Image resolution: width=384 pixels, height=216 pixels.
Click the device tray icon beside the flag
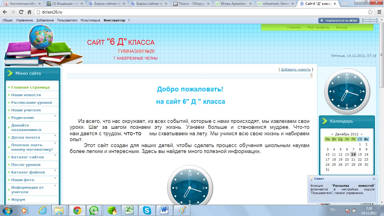tap(354, 211)
